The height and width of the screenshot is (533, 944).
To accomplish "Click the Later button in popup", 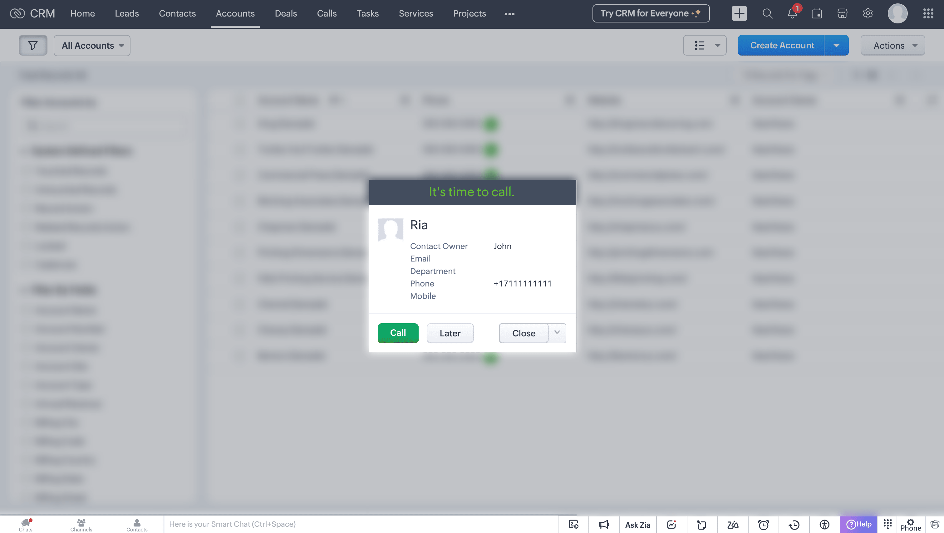I will tap(450, 333).
